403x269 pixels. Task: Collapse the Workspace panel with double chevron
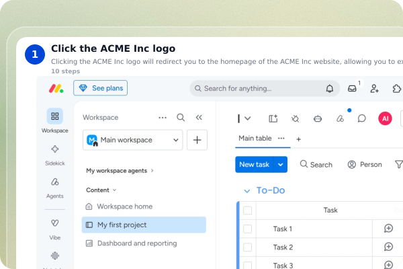(x=199, y=118)
